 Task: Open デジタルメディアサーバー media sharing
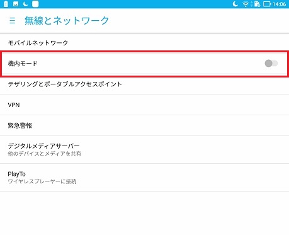pyautogui.click(x=144, y=150)
